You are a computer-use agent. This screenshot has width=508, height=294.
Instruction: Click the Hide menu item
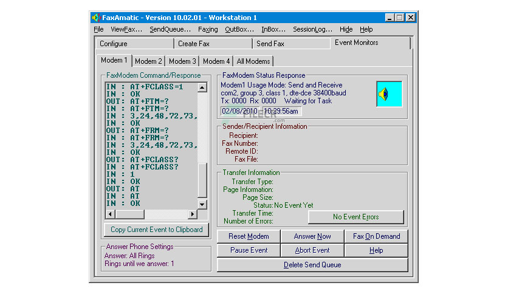point(346,30)
